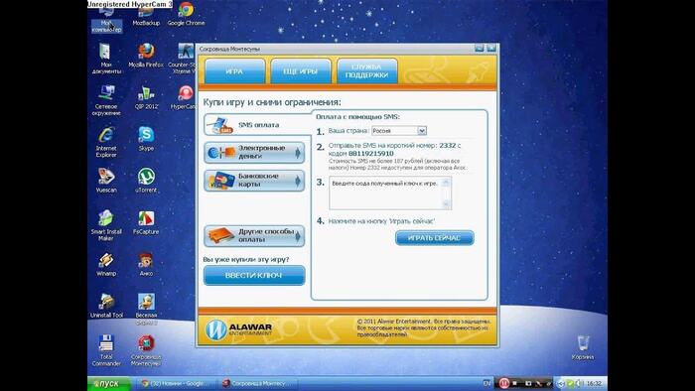Open the Пуск start button
Screen dimensions: 695x391
[x=107, y=383]
